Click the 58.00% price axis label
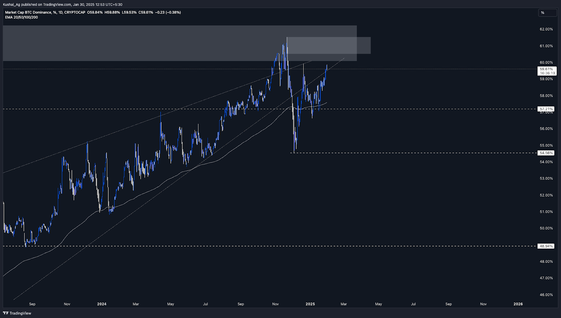Viewport: 561px width, 318px height. click(546, 96)
